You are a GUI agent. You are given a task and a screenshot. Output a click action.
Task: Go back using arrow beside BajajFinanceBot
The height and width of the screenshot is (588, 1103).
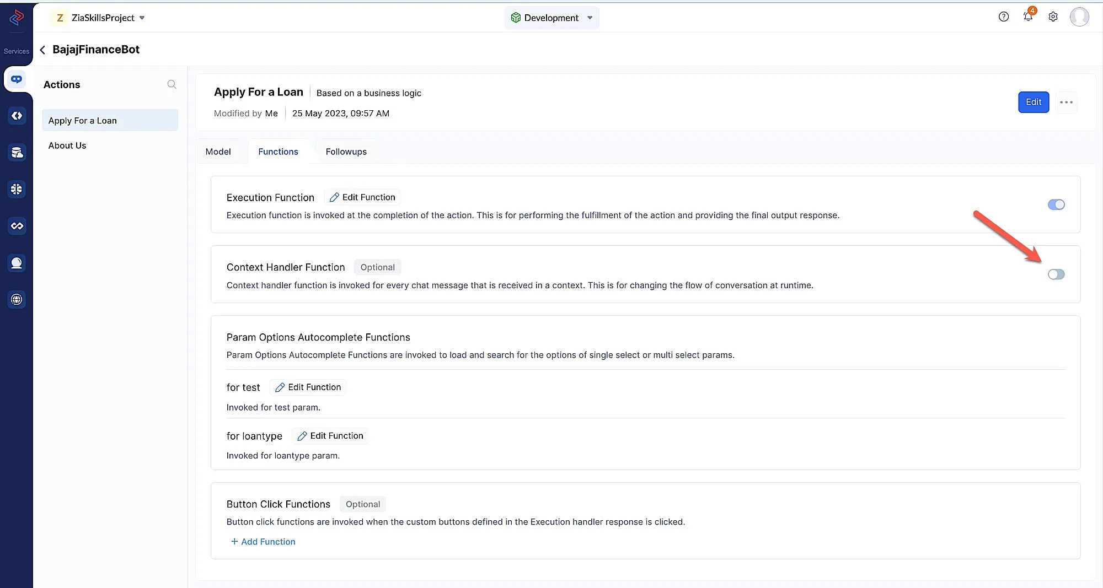[x=42, y=50]
